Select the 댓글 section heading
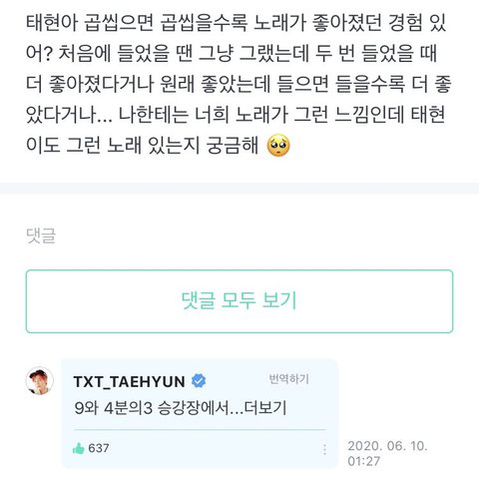Image resolution: width=479 pixels, height=479 pixels. [x=41, y=236]
